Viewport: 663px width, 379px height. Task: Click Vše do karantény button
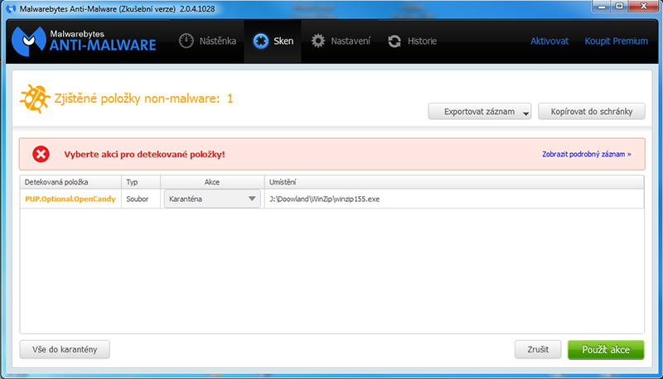coord(65,350)
